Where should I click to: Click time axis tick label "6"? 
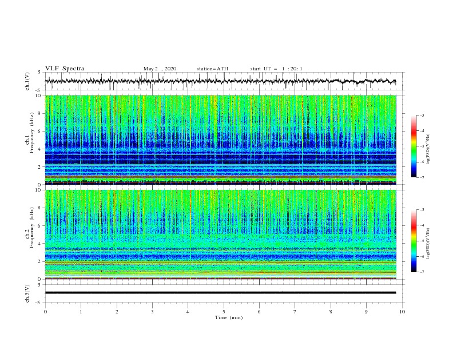[259, 312]
